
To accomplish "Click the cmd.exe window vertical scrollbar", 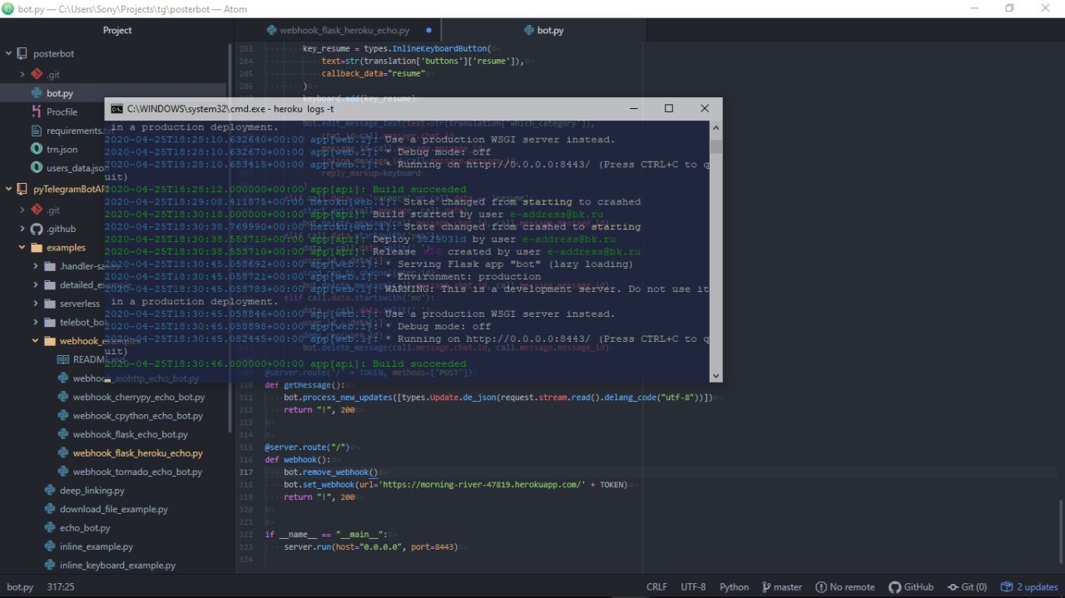I will (x=716, y=251).
